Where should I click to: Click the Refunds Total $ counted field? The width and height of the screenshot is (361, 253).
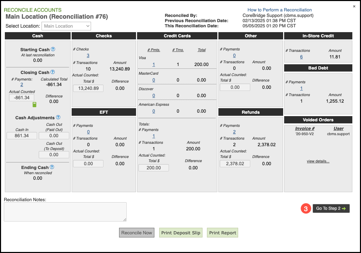(x=235, y=164)
